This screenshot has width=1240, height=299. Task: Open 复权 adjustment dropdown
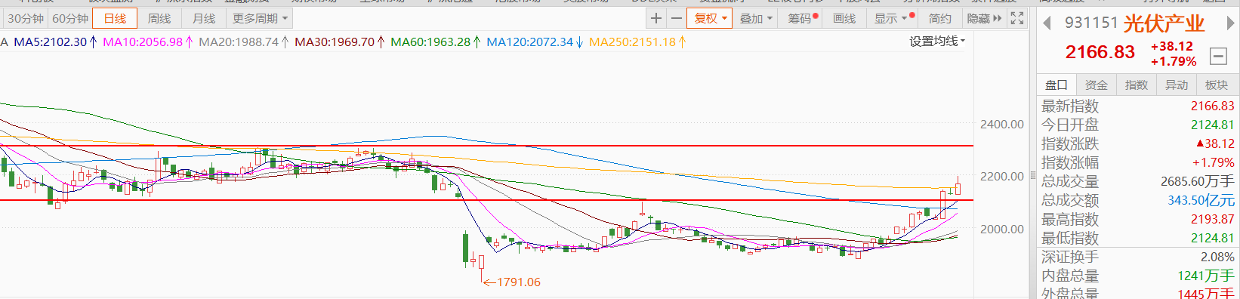(710, 18)
